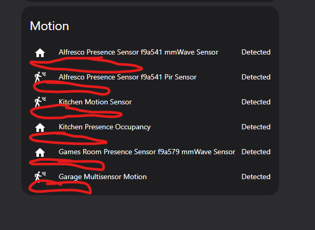The width and height of the screenshot is (315, 230).
Task: Click the home icon beside Alfresco mmWave Sensor
Action: coord(40,53)
